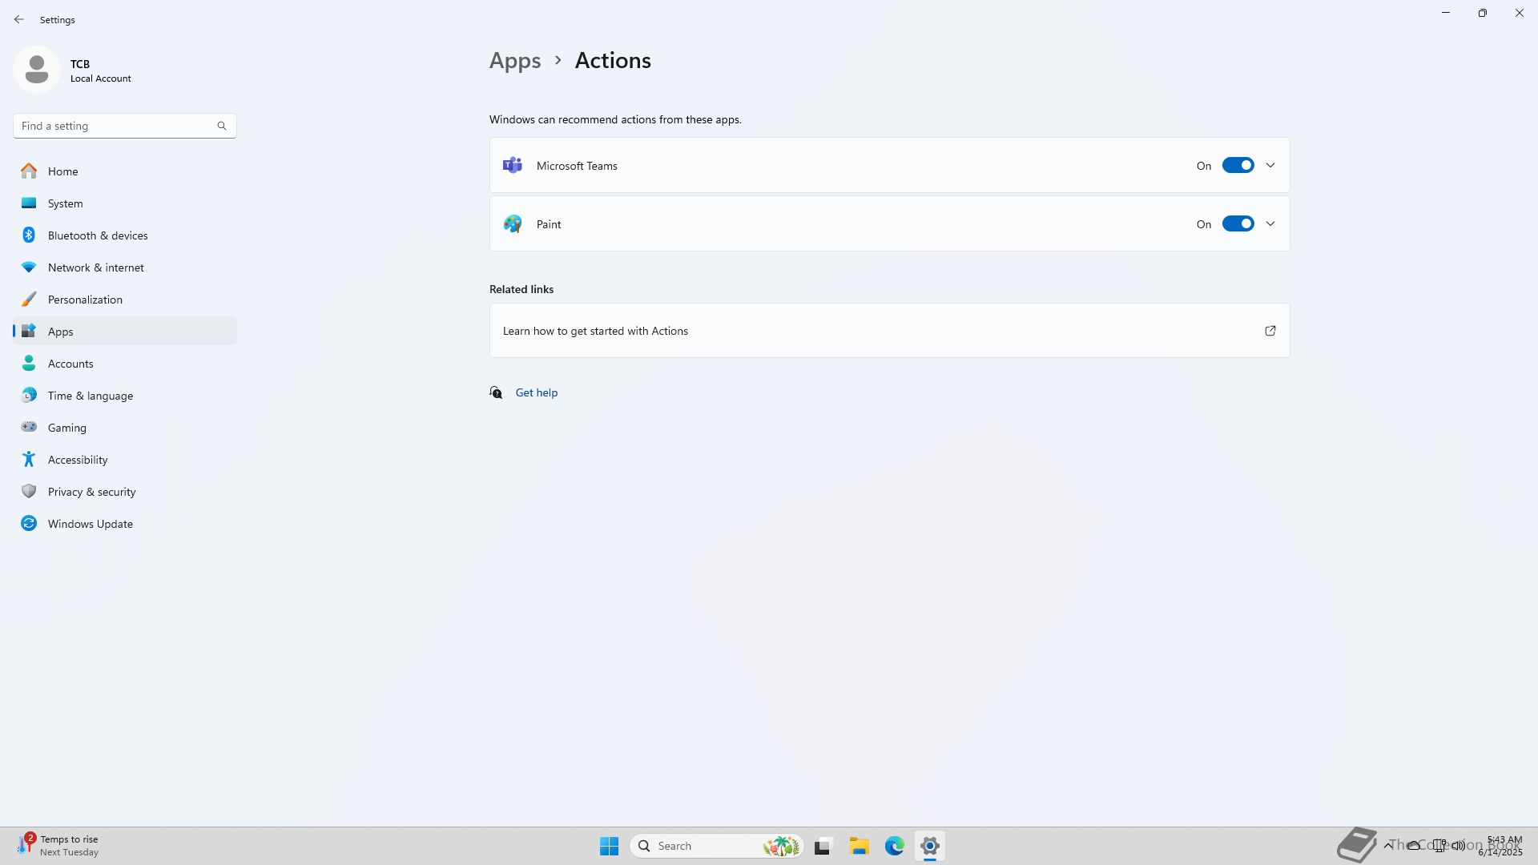The image size is (1538, 865).
Task: Click the Get help link
Action: click(x=537, y=392)
